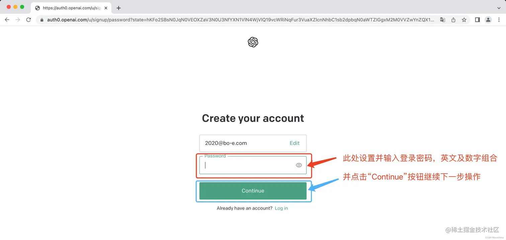The height and width of the screenshot is (240, 506).
Task: Follow the Log in link
Action: tap(281, 208)
